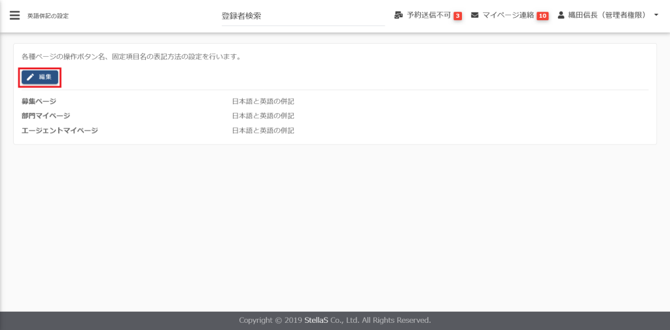Select the エージェントマイページ row label
The image size is (670, 330).
tap(60, 131)
